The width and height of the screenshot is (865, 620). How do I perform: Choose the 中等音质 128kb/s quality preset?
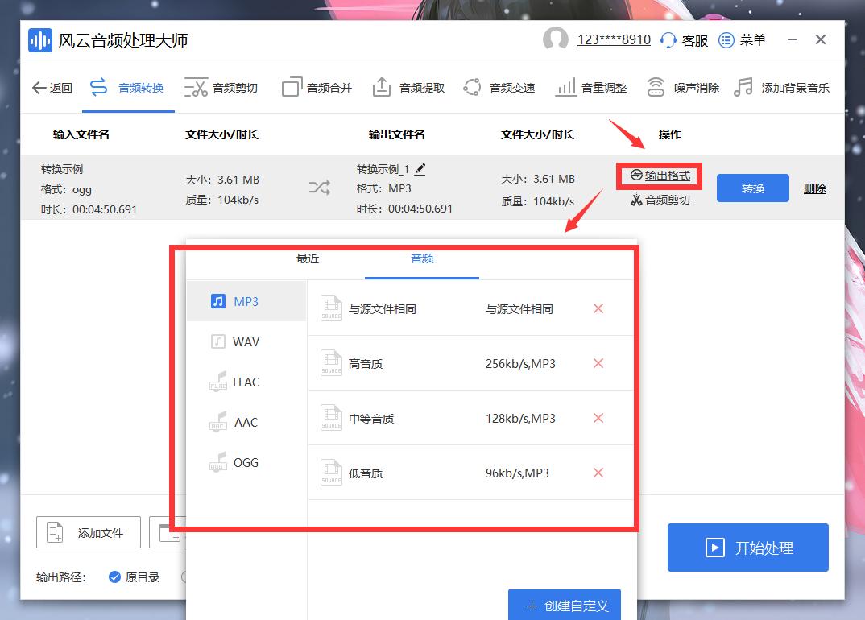coord(451,418)
